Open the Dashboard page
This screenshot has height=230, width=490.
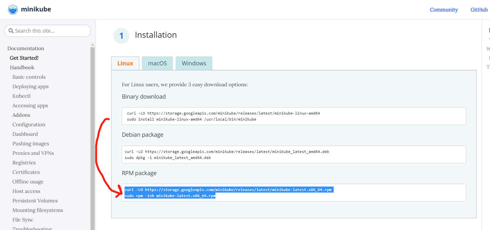click(x=25, y=134)
